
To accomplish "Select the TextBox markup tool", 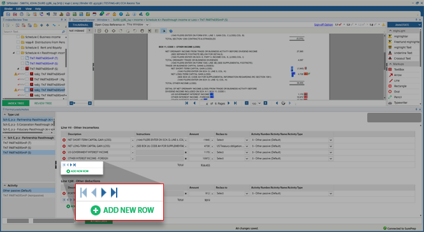I will click(x=397, y=69).
